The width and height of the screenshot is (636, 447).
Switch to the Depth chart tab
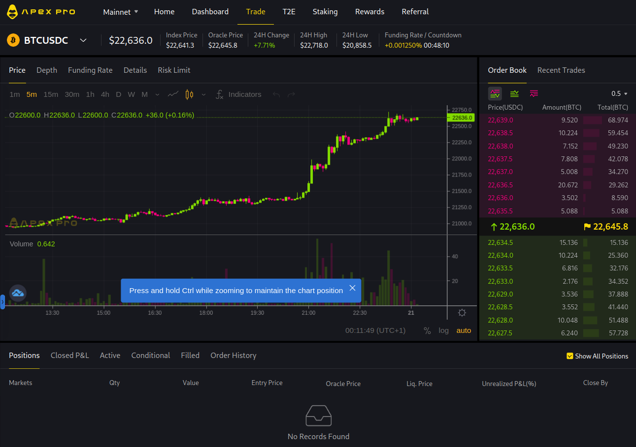[x=47, y=70]
